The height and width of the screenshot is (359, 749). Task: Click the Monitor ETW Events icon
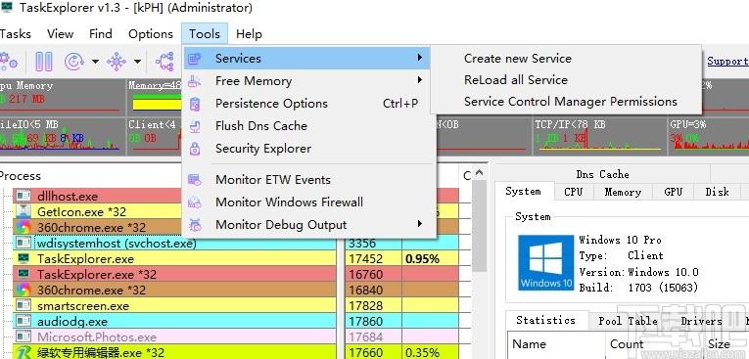[x=195, y=180]
